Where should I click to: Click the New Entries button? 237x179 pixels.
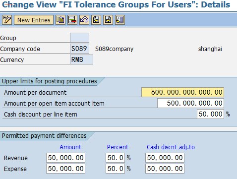pos(34,20)
